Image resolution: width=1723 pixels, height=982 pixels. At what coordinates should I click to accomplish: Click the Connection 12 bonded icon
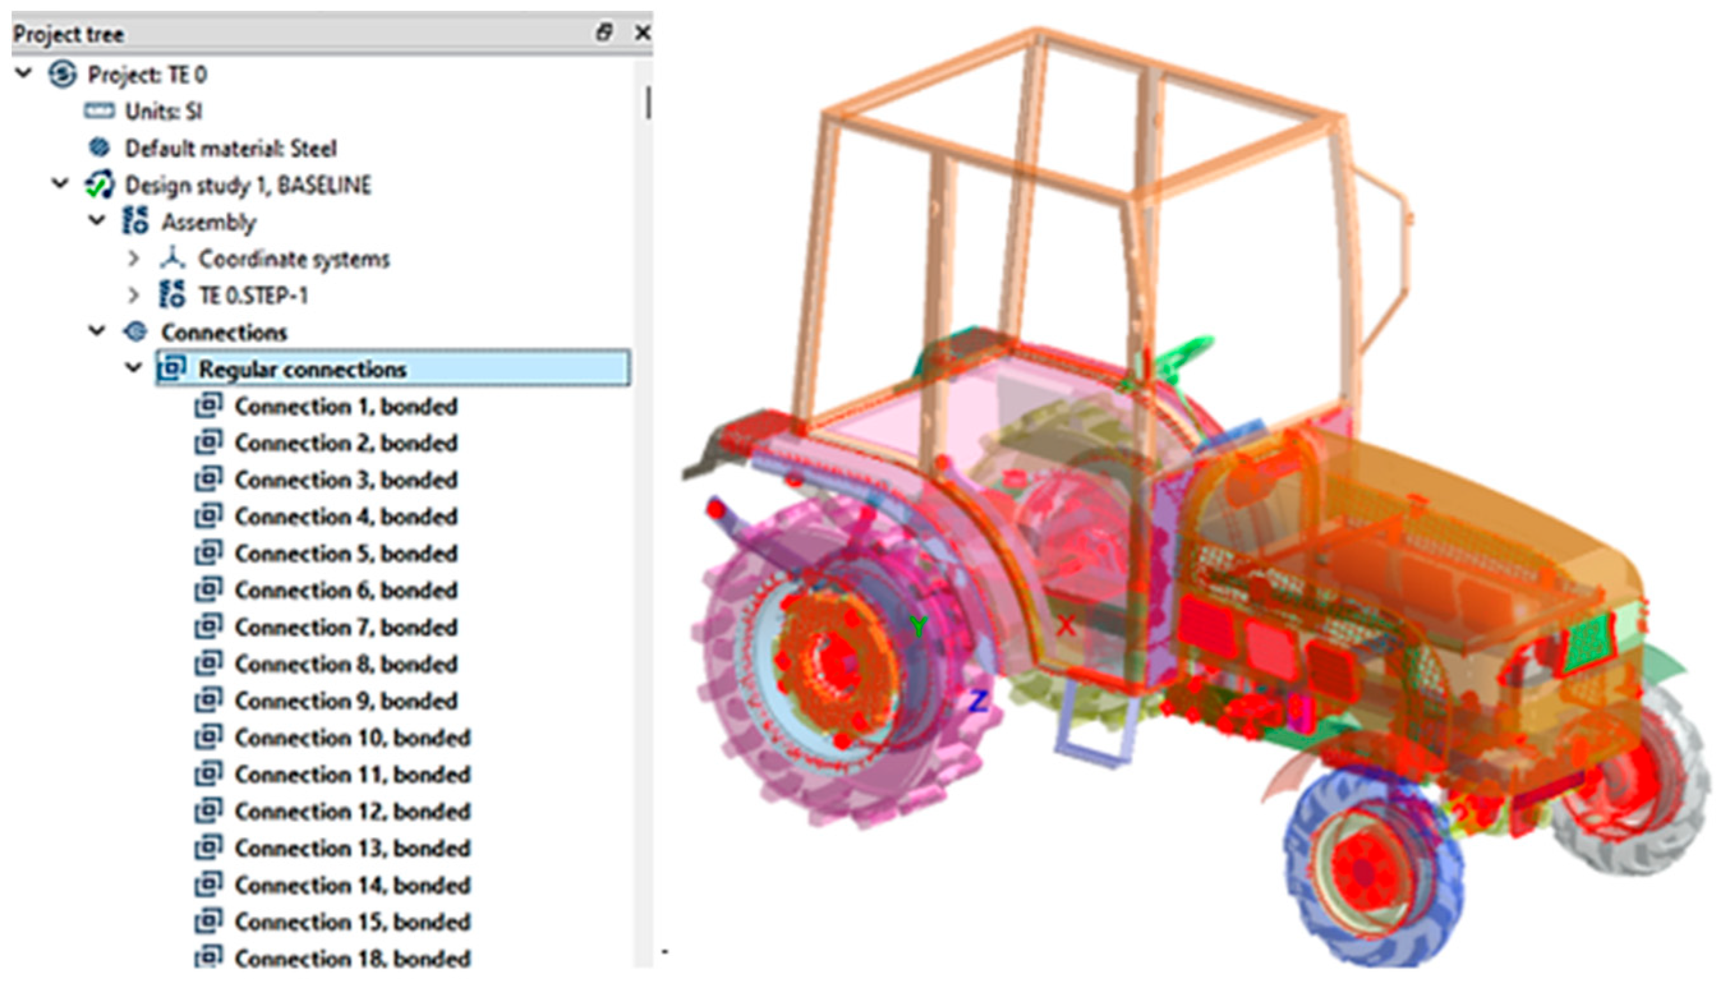tap(208, 810)
